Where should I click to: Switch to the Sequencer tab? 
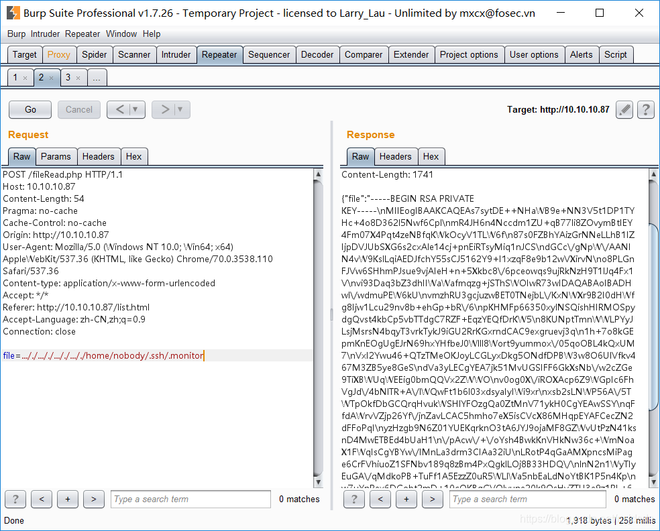click(269, 55)
